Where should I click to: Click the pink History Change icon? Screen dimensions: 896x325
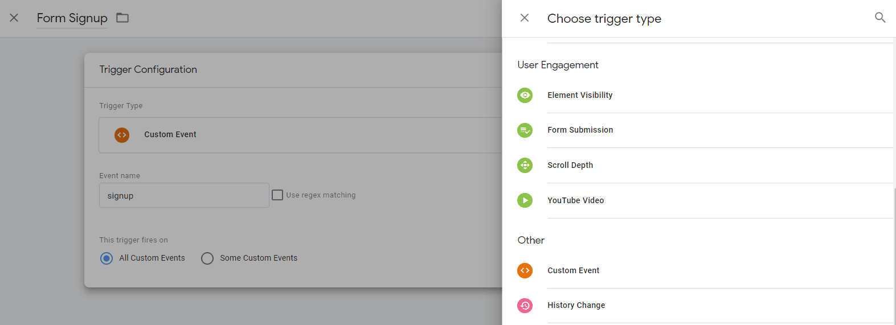pos(525,306)
